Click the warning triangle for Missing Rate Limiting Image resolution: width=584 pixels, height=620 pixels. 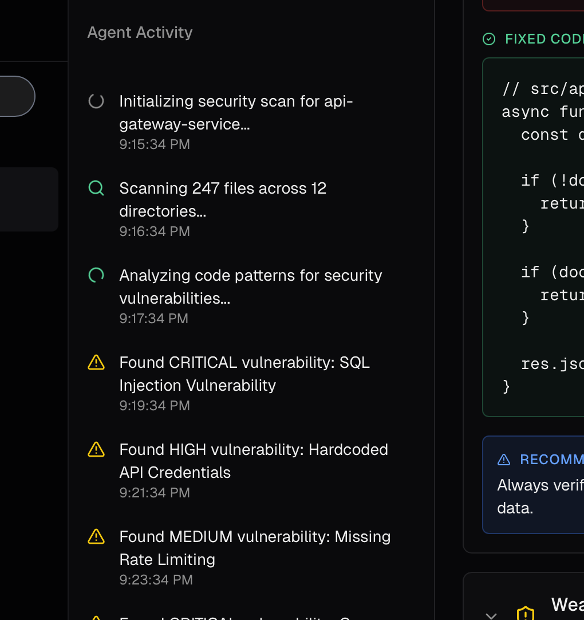(96, 537)
